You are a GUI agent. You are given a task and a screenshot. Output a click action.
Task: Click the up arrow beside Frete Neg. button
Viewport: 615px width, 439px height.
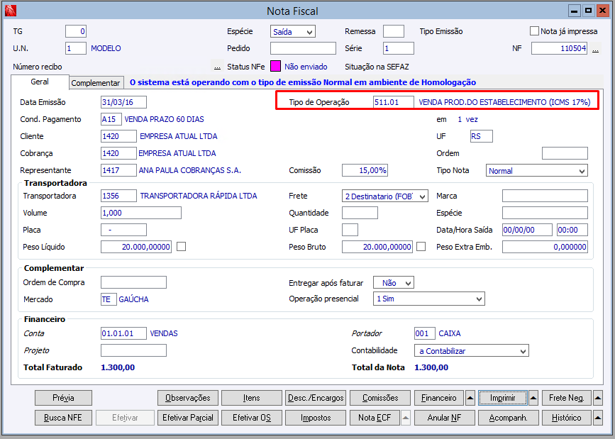[x=598, y=398]
